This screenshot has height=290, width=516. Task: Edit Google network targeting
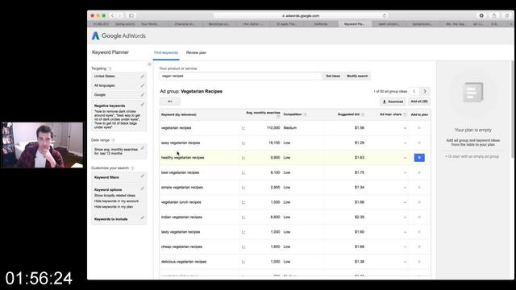[143, 95]
